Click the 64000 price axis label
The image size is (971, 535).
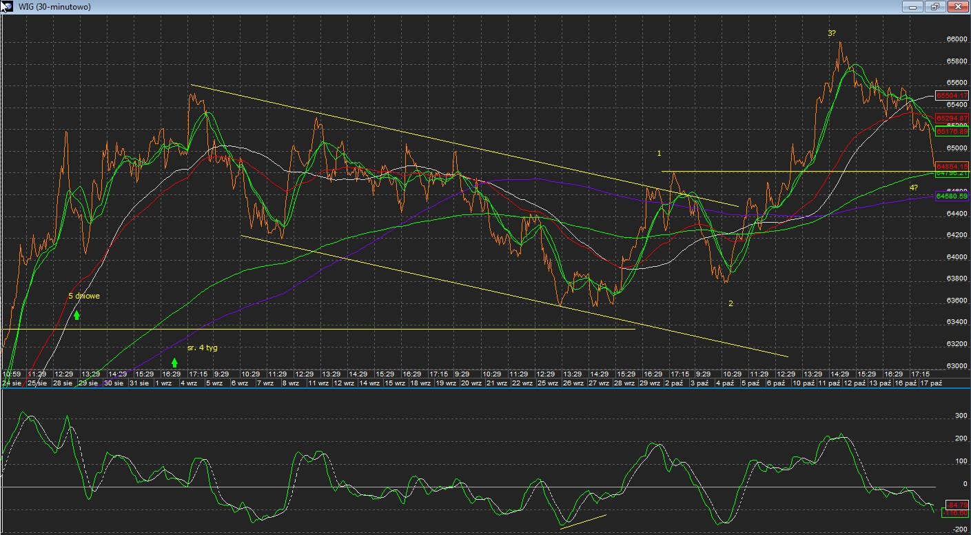(x=956, y=257)
